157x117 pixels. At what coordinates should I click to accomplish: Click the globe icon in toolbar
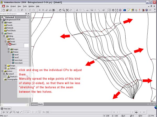(x=120, y=10)
